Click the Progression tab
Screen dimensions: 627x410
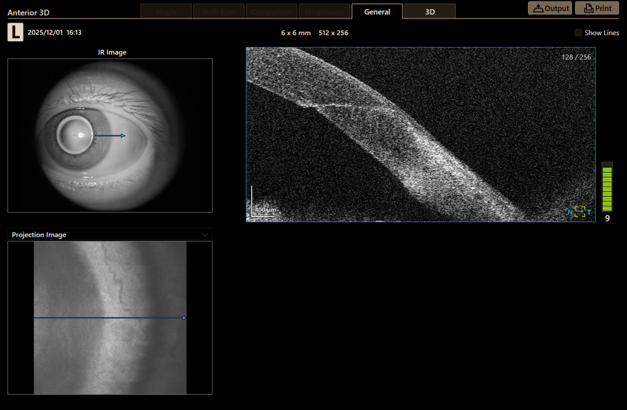[x=324, y=10]
